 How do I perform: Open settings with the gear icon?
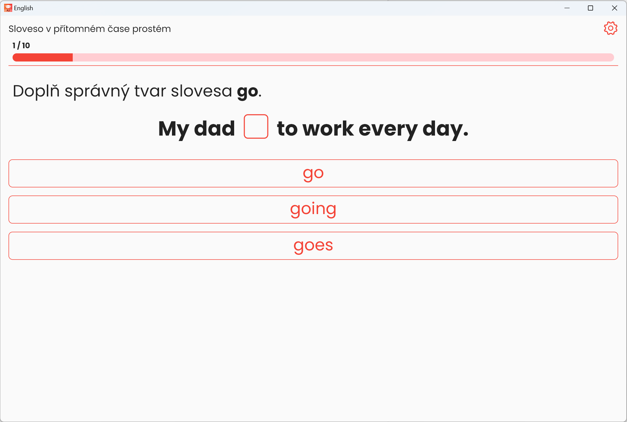tap(610, 28)
